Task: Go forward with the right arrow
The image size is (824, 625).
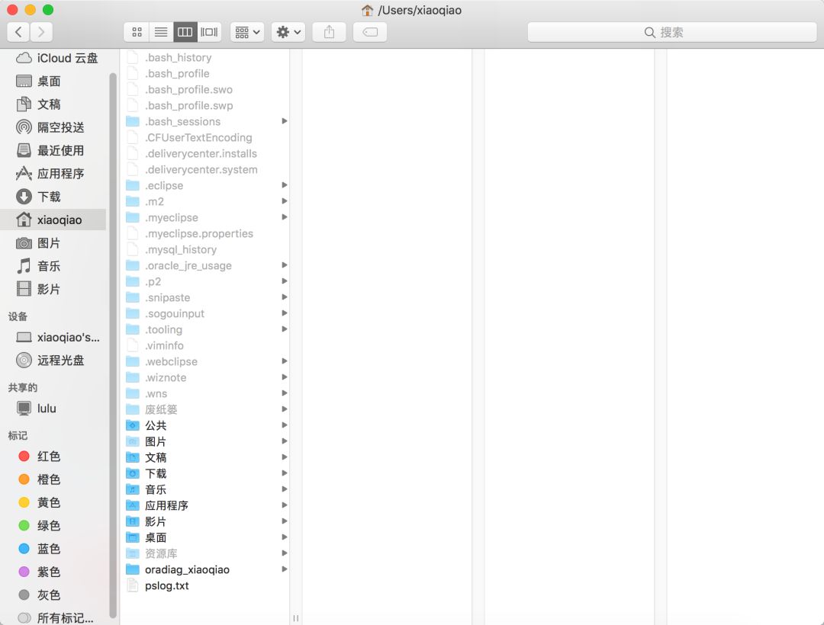Action: coord(41,32)
